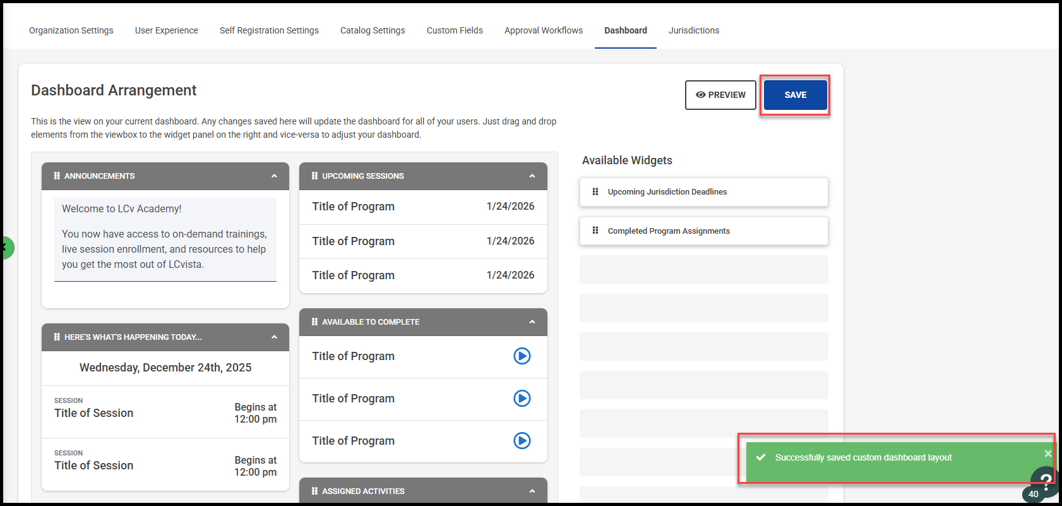Click grip icon beside Upcoming Jurisdiction Deadlines
1062x506 pixels.
click(x=595, y=192)
